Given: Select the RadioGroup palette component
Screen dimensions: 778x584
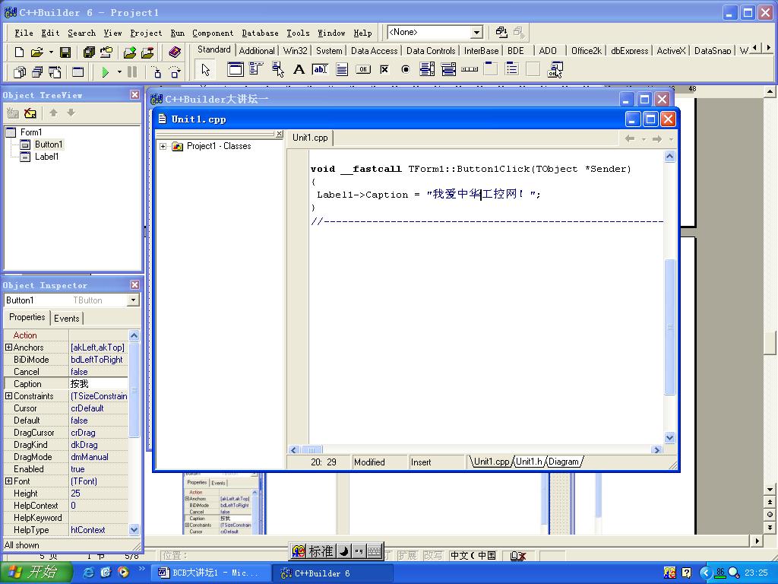Looking at the screenshot, I should (x=512, y=69).
